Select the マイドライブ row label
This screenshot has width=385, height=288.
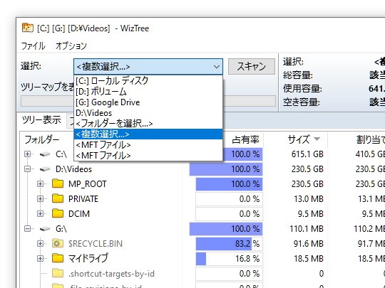tap(88, 259)
